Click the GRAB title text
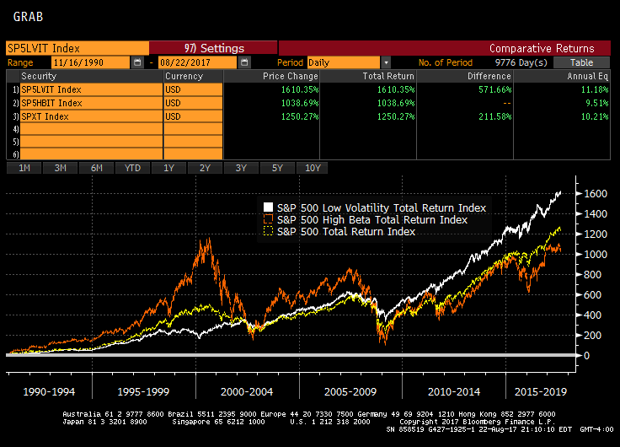 28,17
